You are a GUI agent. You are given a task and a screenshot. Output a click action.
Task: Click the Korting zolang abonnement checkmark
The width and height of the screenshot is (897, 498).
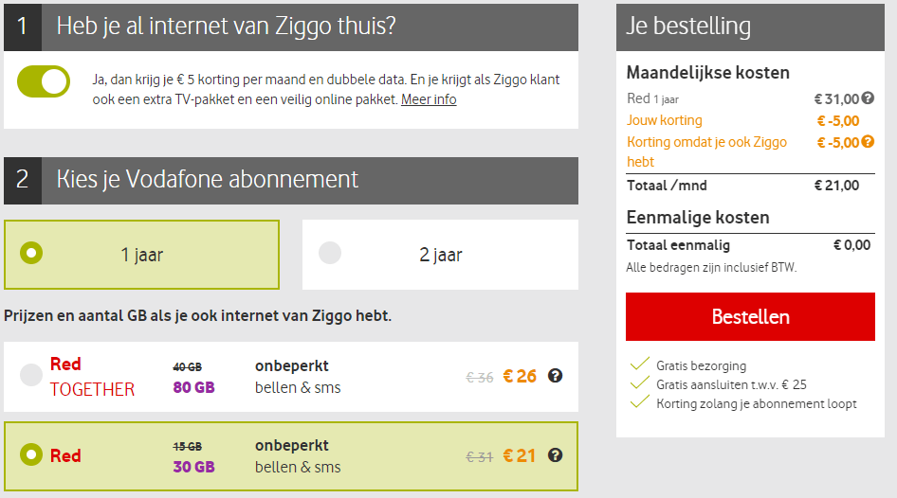click(638, 403)
